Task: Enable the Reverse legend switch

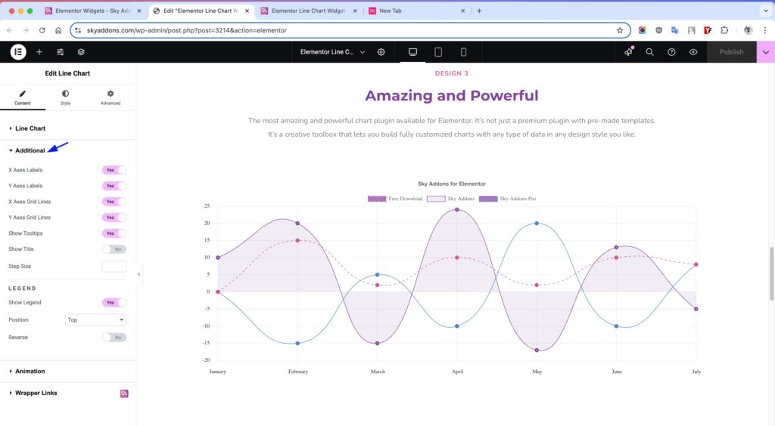Action: (114, 337)
